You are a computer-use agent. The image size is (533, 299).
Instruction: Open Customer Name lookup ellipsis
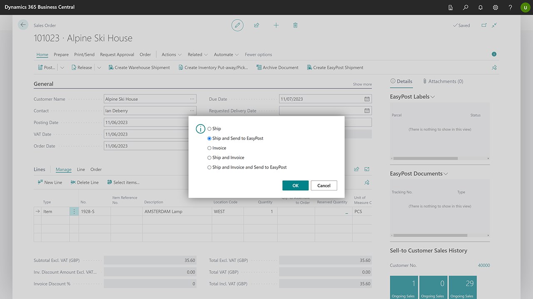192,99
